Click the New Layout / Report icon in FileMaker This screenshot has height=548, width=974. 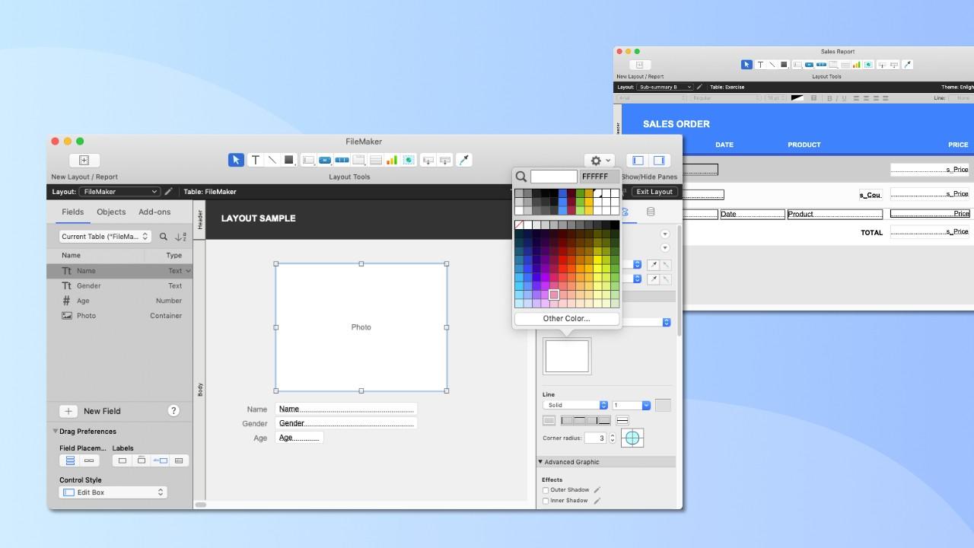pyautogui.click(x=84, y=160)
